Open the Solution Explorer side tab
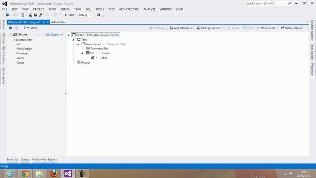The image size is (316, 178). click(312, 30)
